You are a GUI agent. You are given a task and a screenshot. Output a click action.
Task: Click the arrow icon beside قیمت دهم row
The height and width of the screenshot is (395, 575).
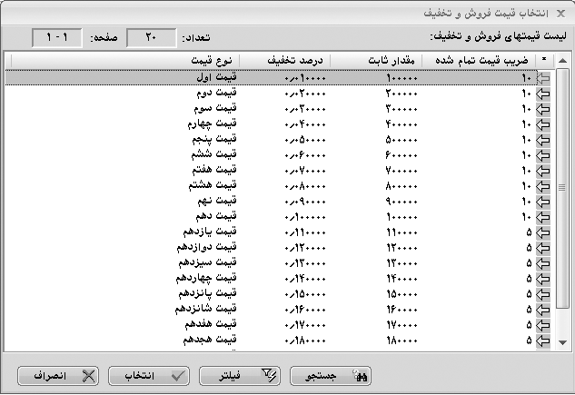(544, 218)
